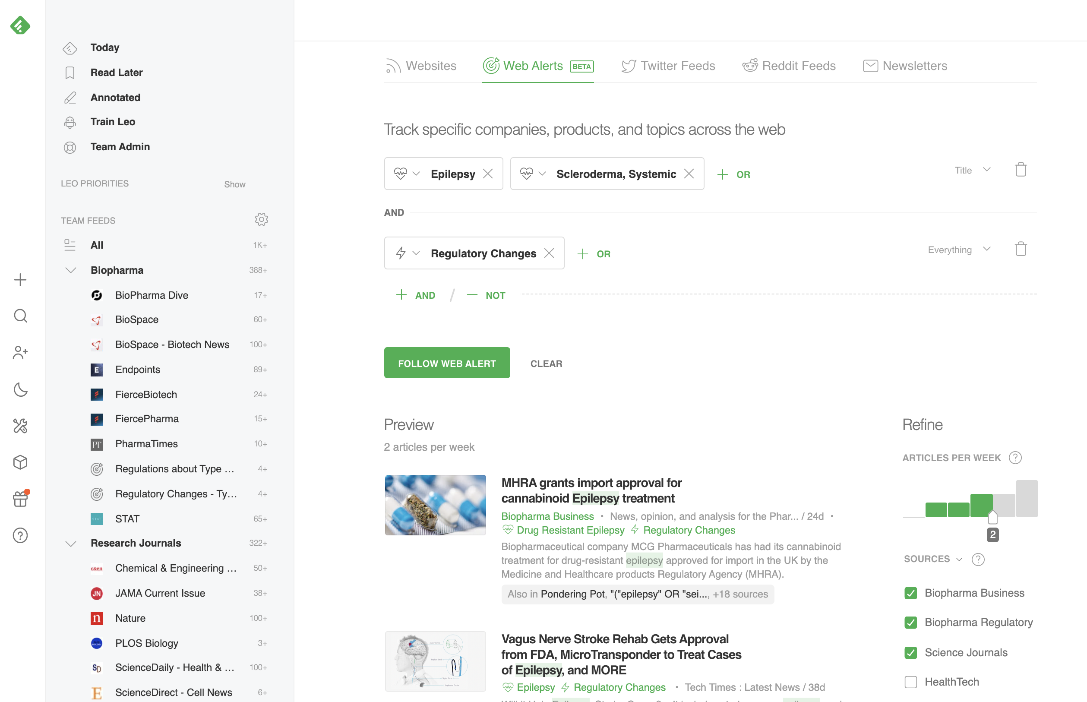The image size is (1087, 702).
Task: Show Leo Priorities
Action: tap(234, 184)
